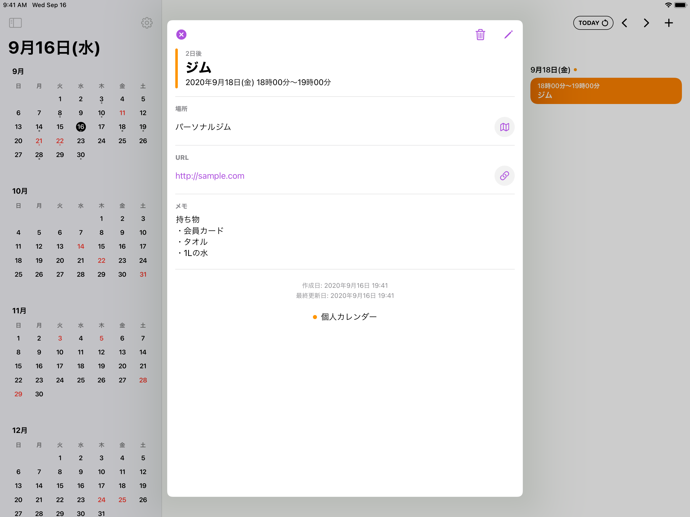Close the ジム event detail popup
The height and width of the screenshot is (517, 690).
pos(181,35)
